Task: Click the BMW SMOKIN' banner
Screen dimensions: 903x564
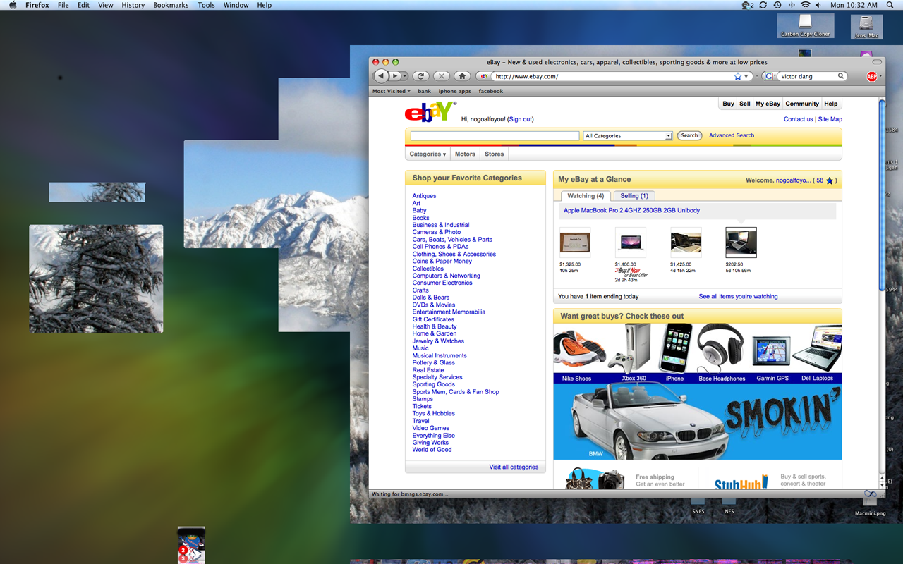Action: tap(698, 421)
